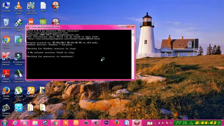Click the Rkill window title bar path
This screenshot has width=224, height=126.
[45, 27]
